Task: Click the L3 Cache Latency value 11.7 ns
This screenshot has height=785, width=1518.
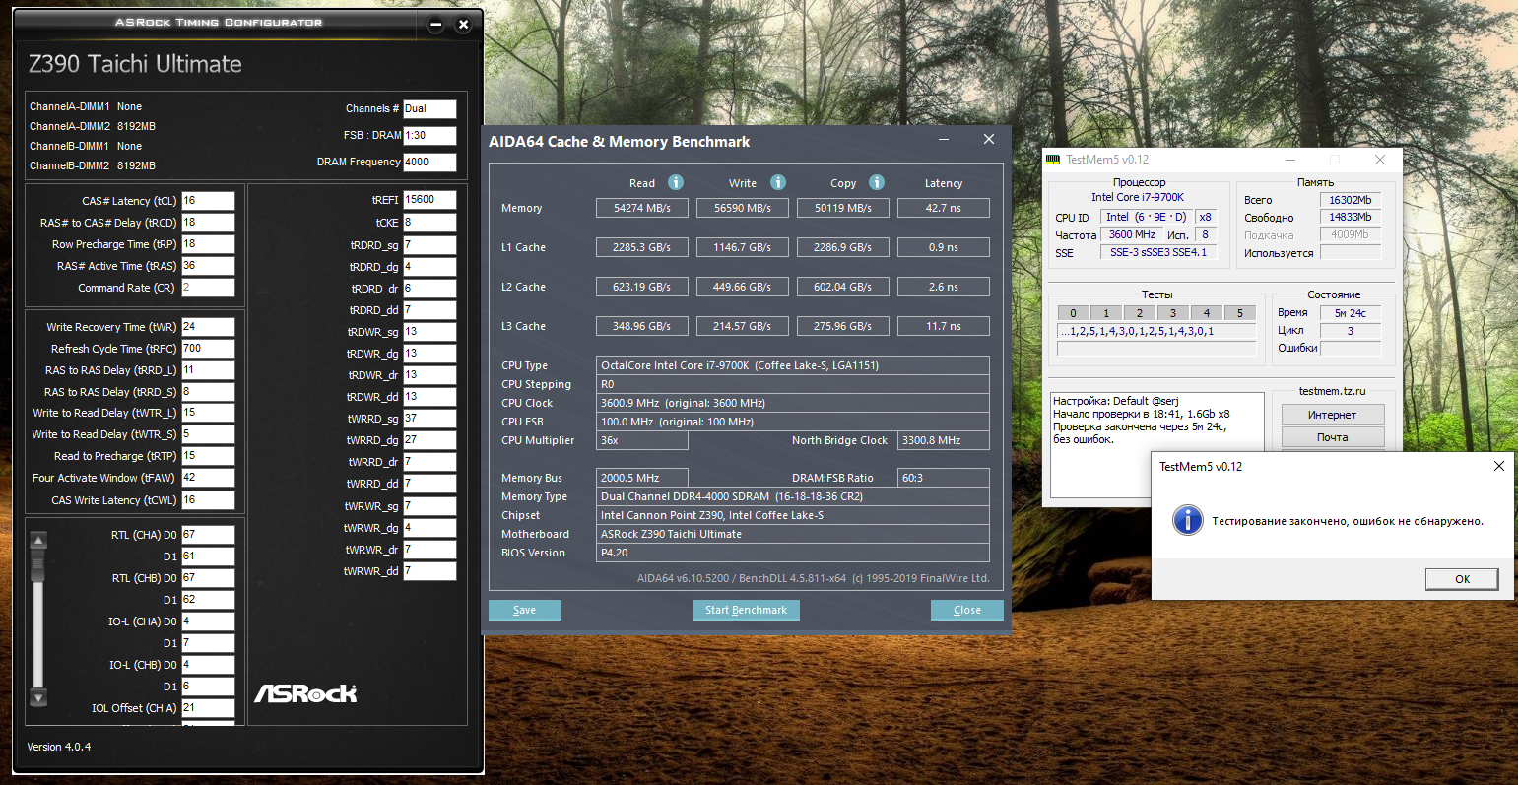Action: point(944,326)
